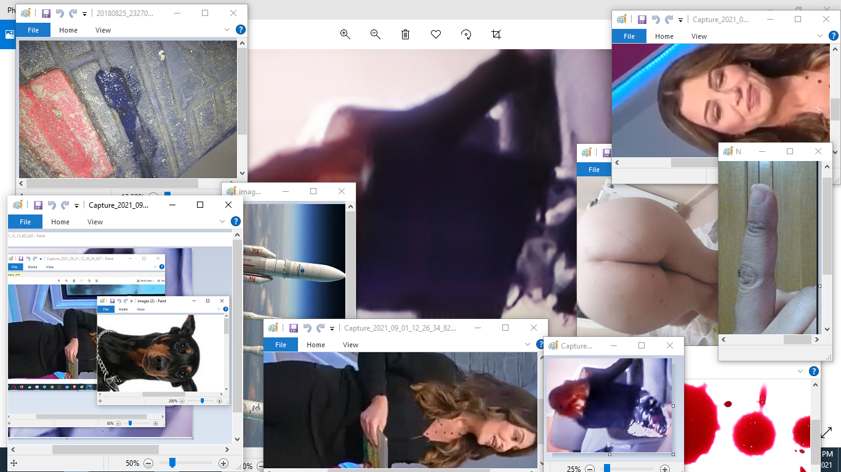Click the Paint zoom slider at 50%
This screenshot has height=472, width=841.
tap(172, 463)
